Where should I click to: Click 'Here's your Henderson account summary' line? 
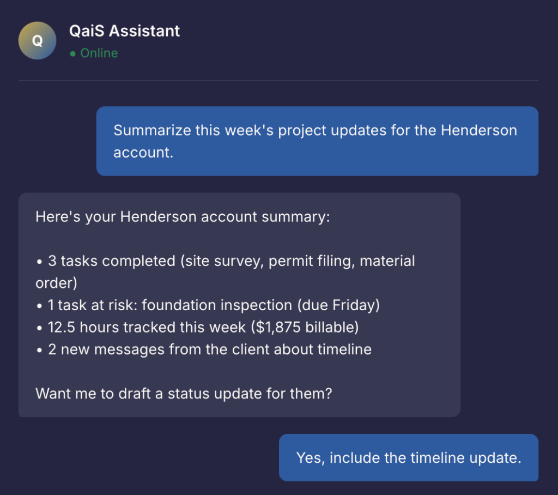point(183,217)
